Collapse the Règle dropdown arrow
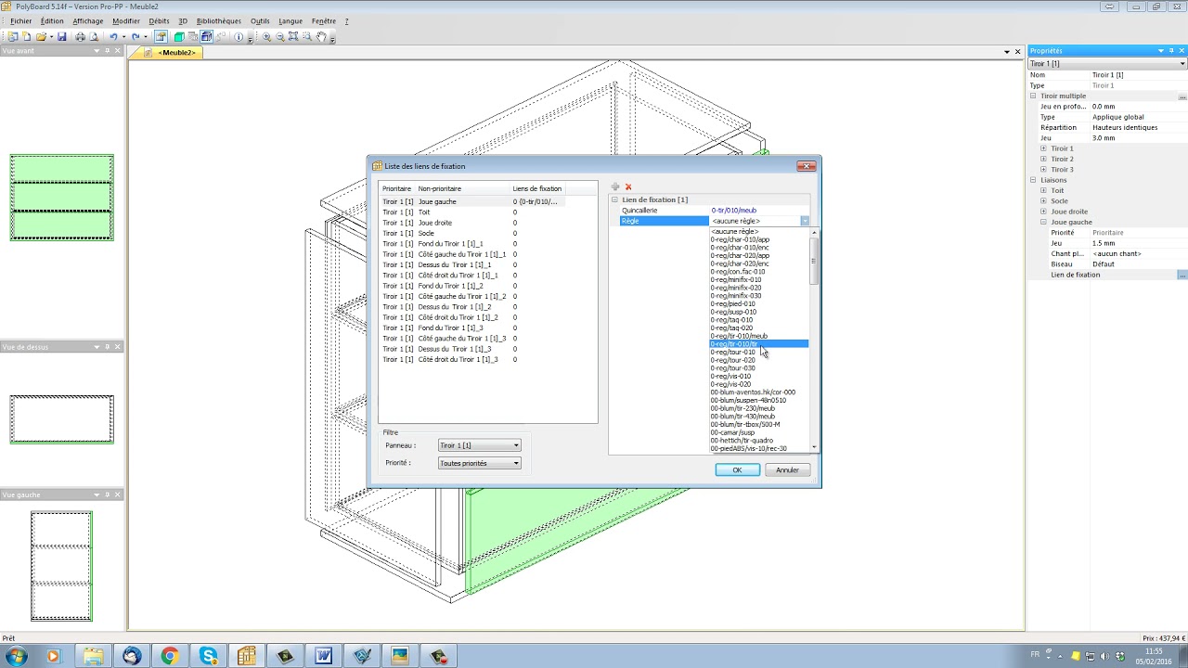Image resolution: width=1188 pixels, height=668 pixels. pos(804,221)
